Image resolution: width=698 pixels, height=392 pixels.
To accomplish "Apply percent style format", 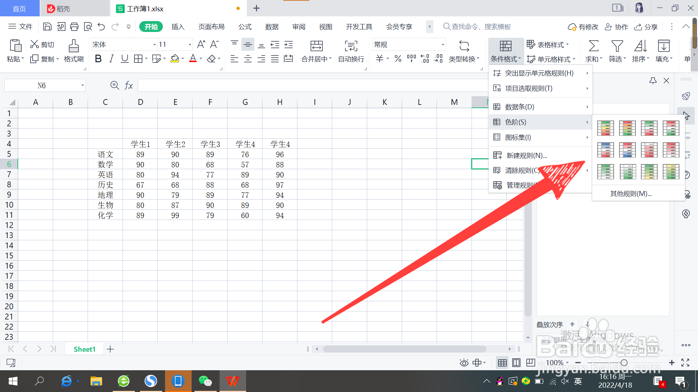I will click(398, 58).
